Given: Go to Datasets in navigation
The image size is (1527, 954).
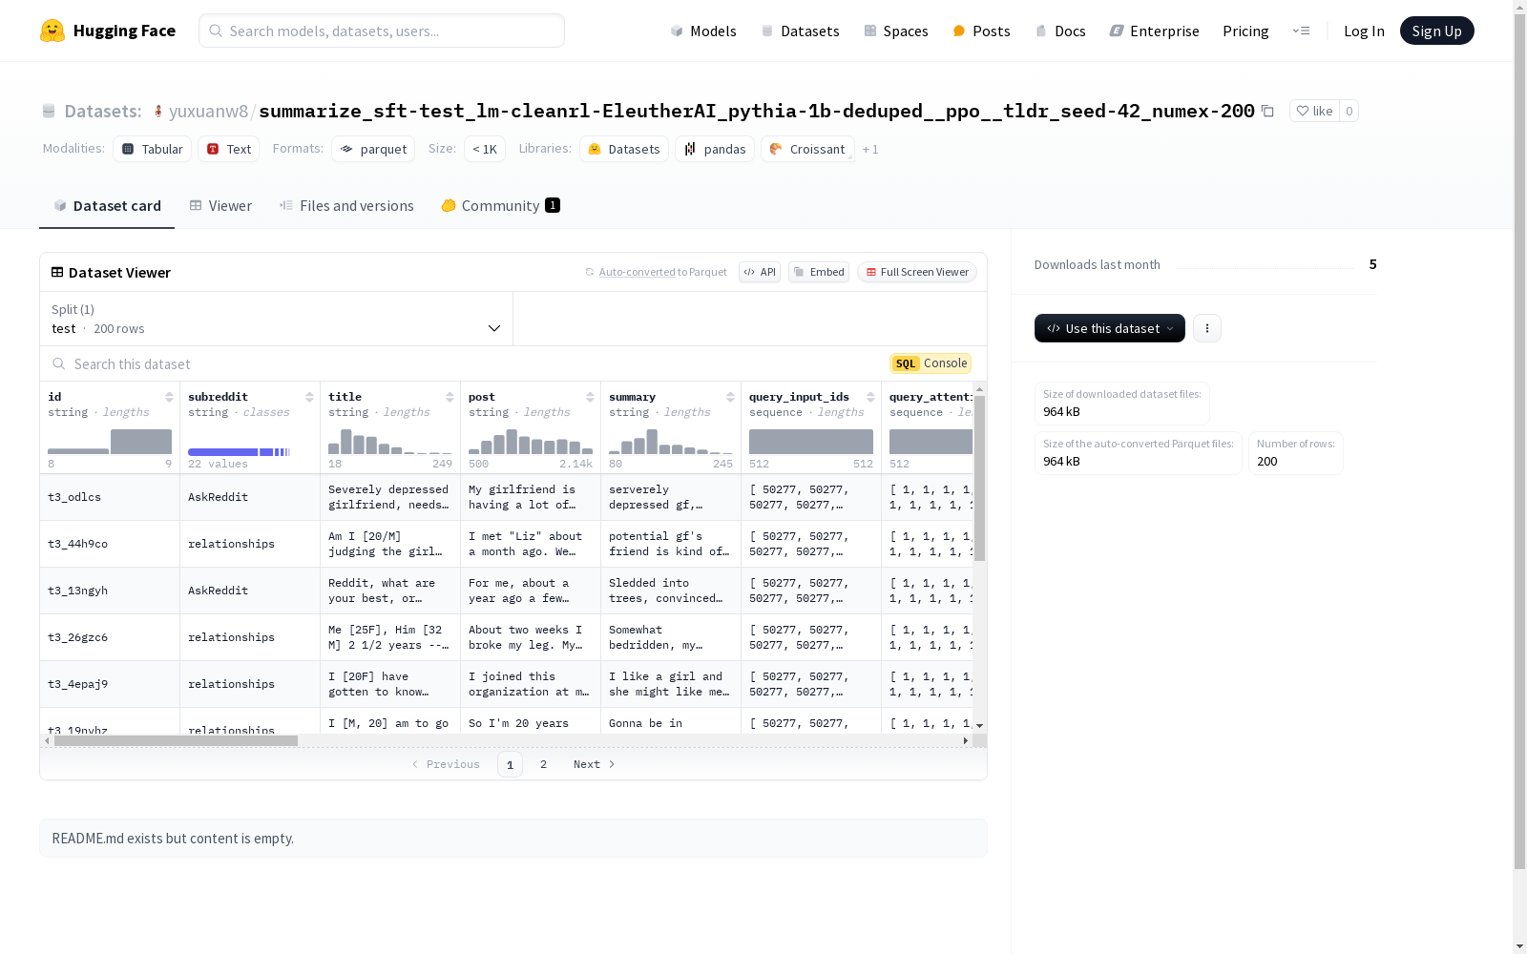Looking at the screenshot, I should 800,31.
